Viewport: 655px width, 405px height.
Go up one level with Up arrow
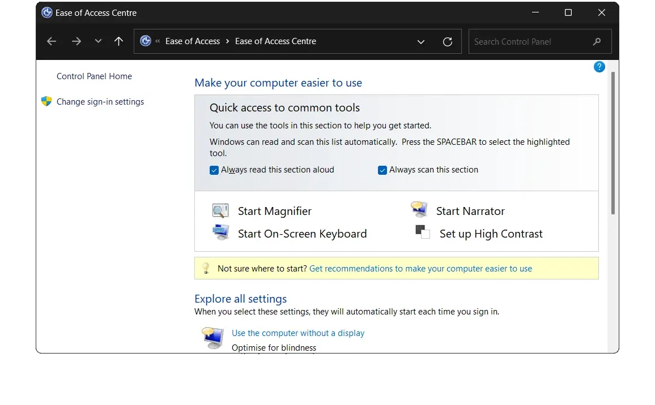tap(118, 41)
